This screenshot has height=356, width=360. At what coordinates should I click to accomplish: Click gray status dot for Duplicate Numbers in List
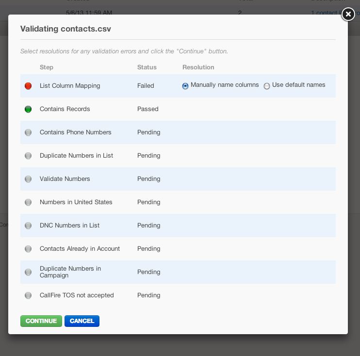point(28,156)
